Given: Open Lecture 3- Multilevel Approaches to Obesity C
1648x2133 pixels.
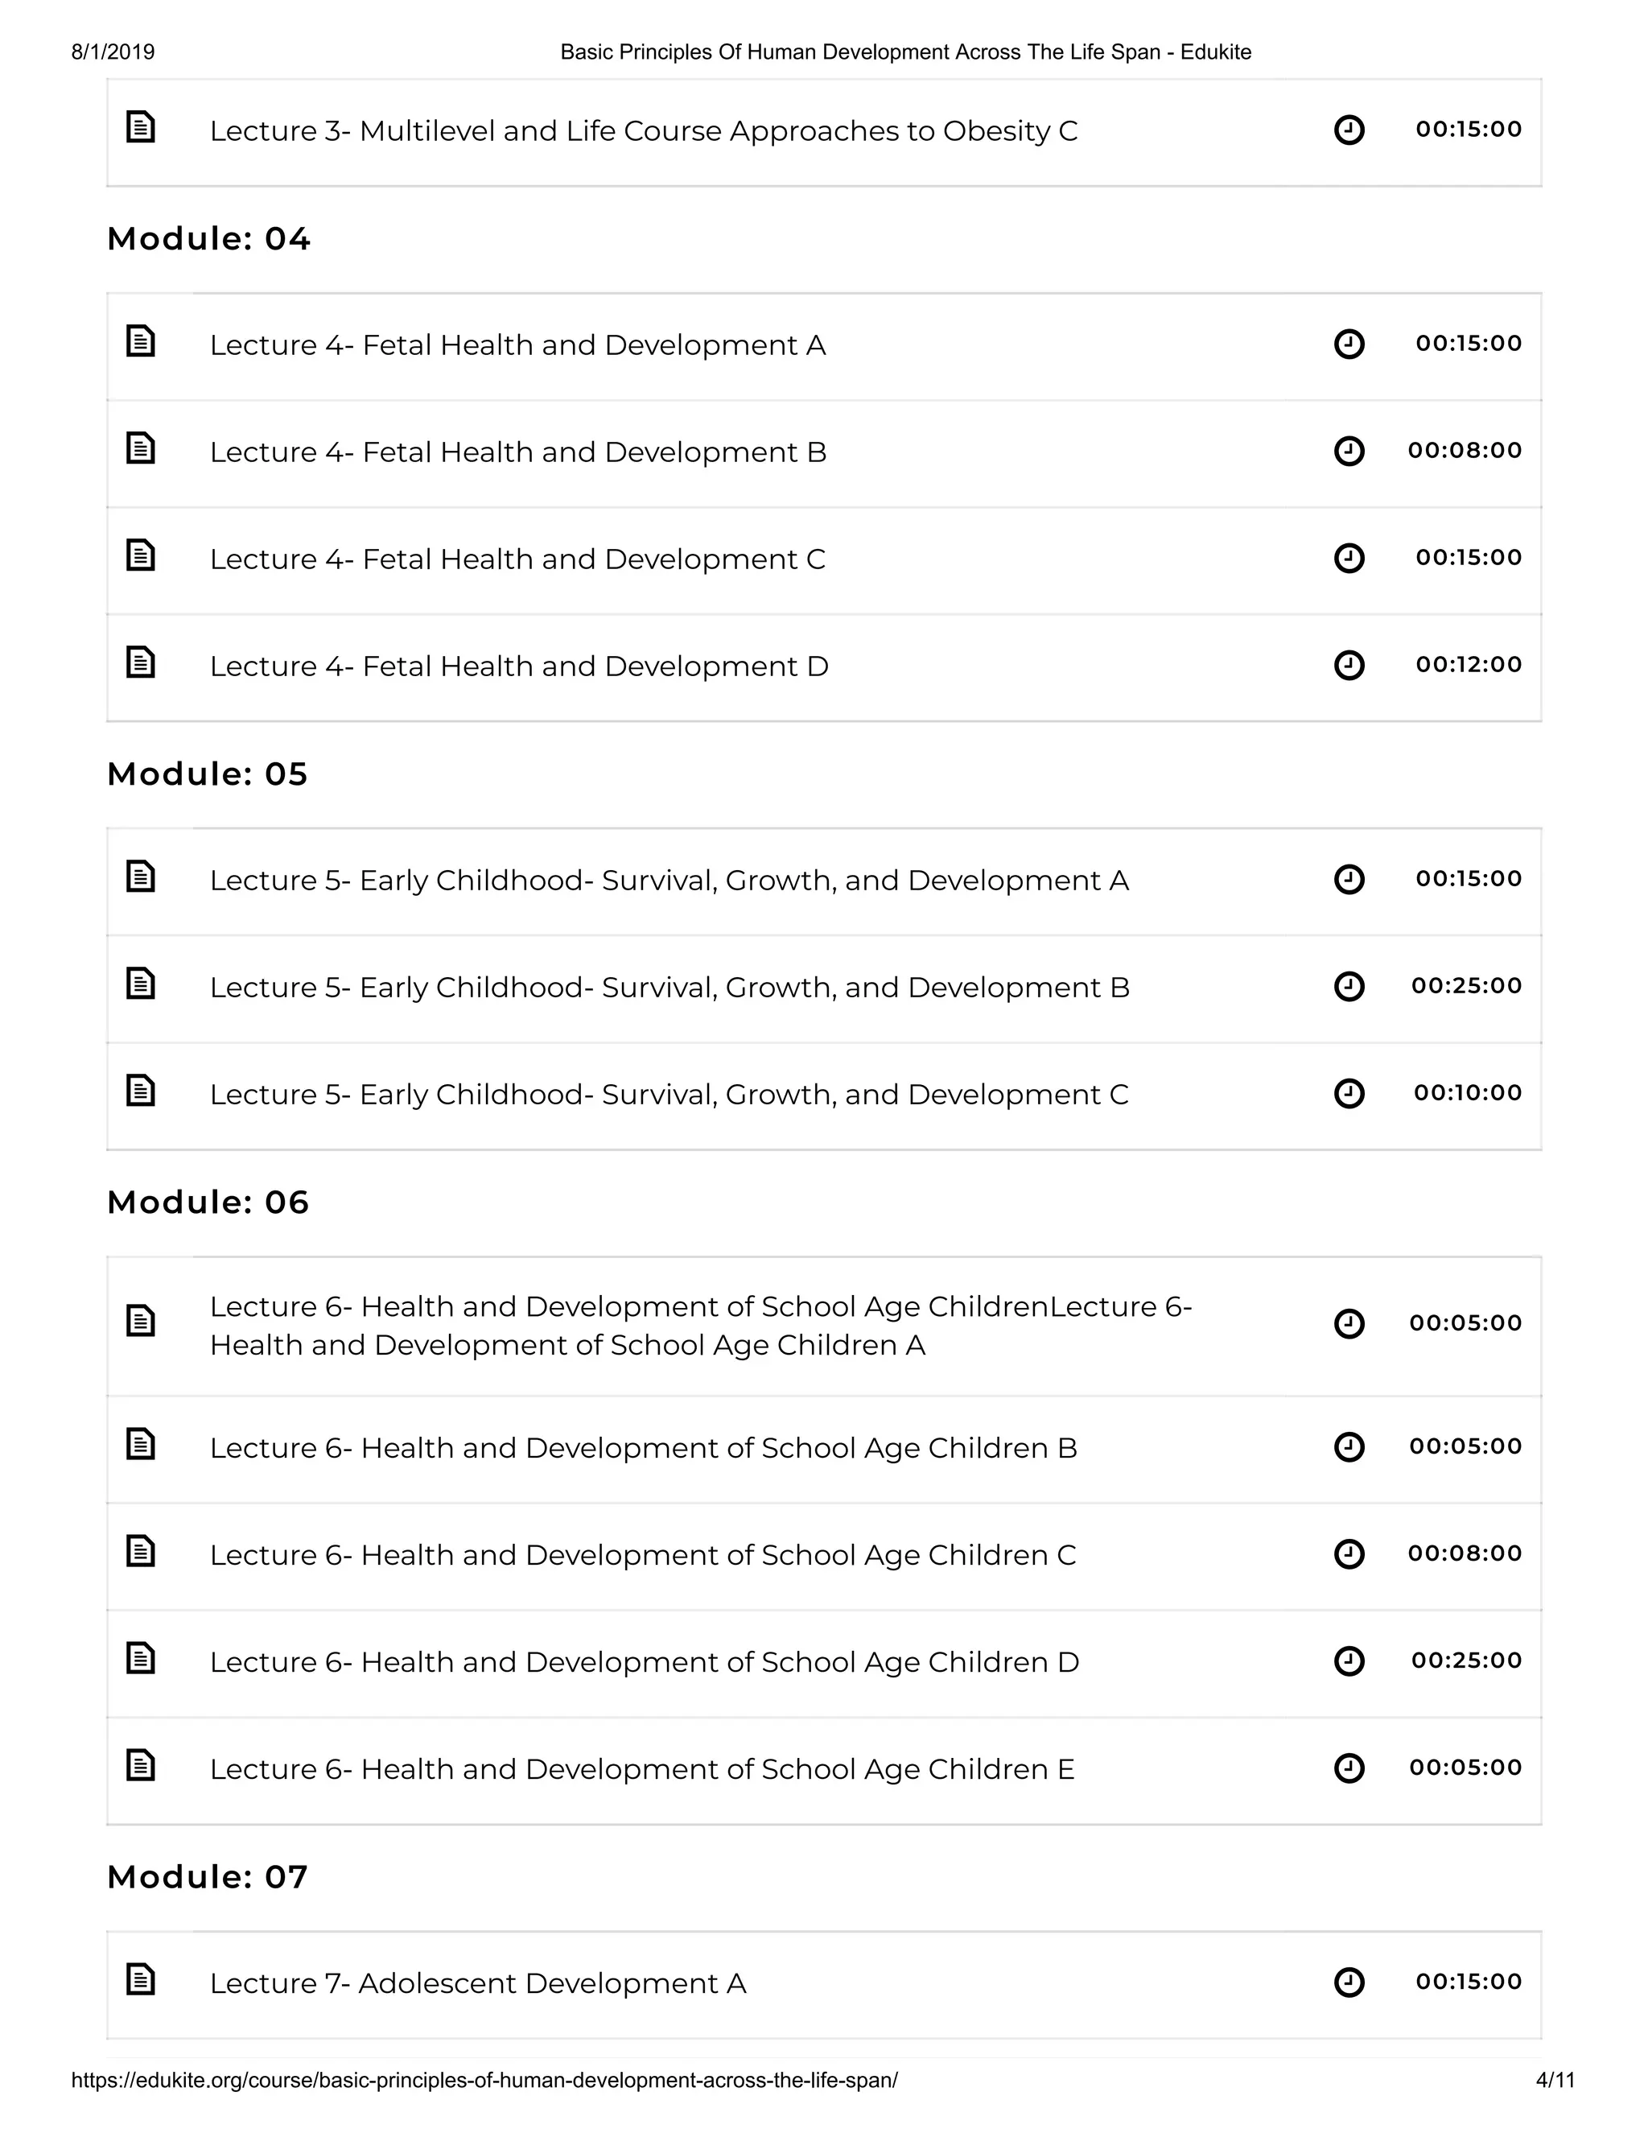Looking at the screenshot, I should pos(644,131).
